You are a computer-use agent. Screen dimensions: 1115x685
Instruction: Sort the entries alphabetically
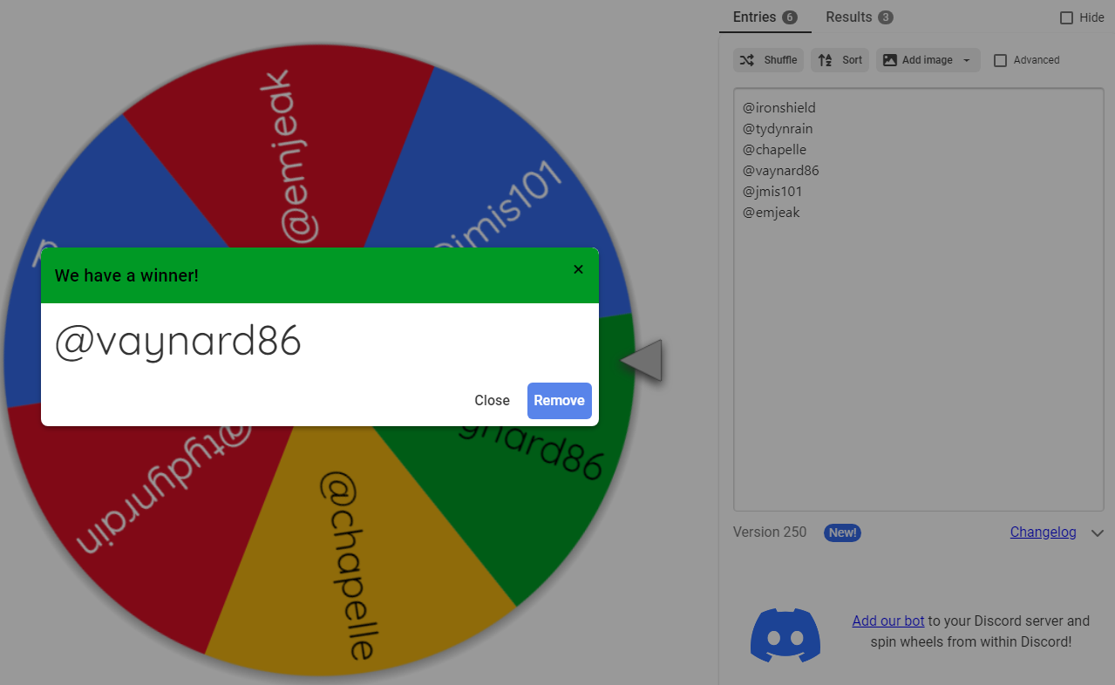(840, 60)
